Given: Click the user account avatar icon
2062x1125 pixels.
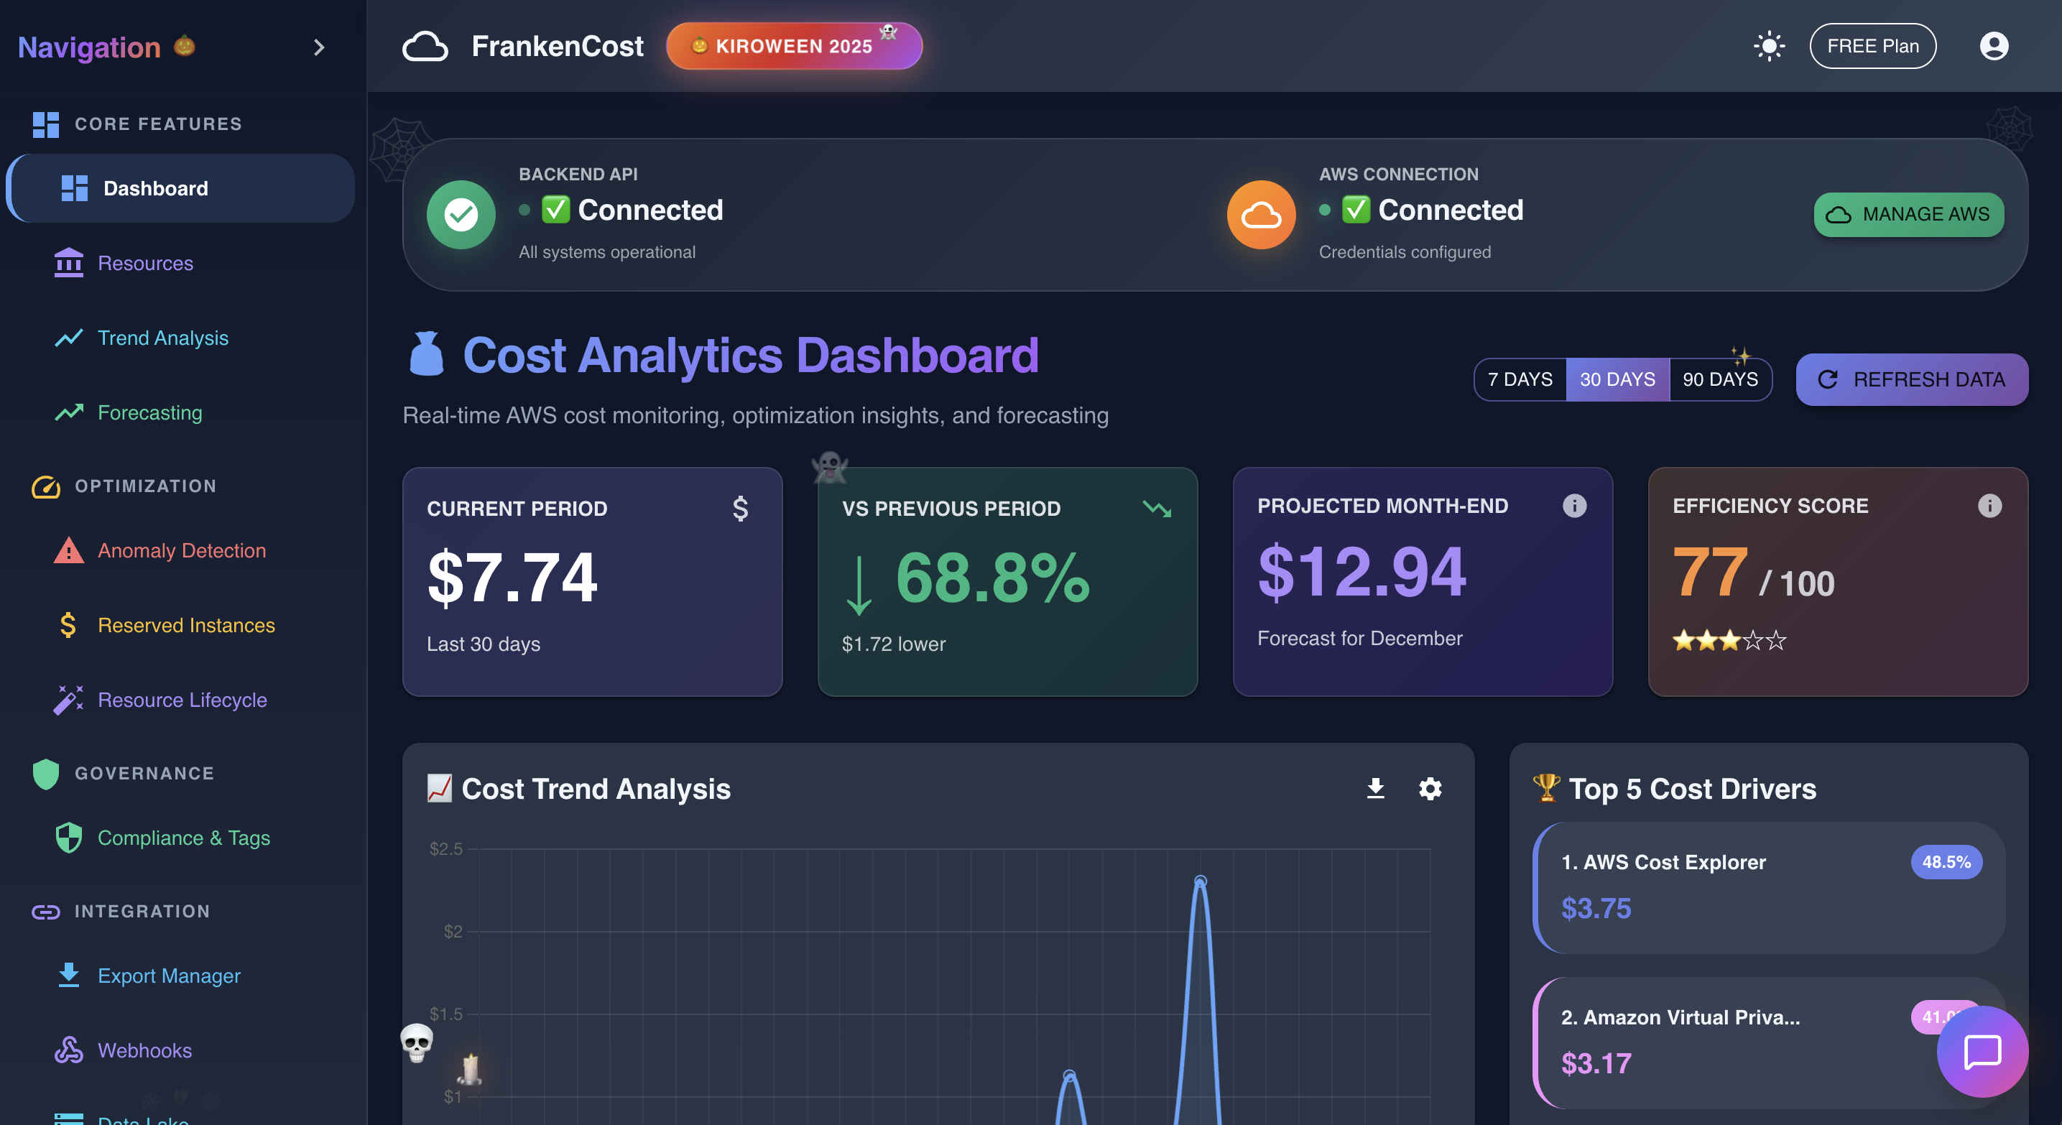Looking at the screenshot, I should point(1993,47).
